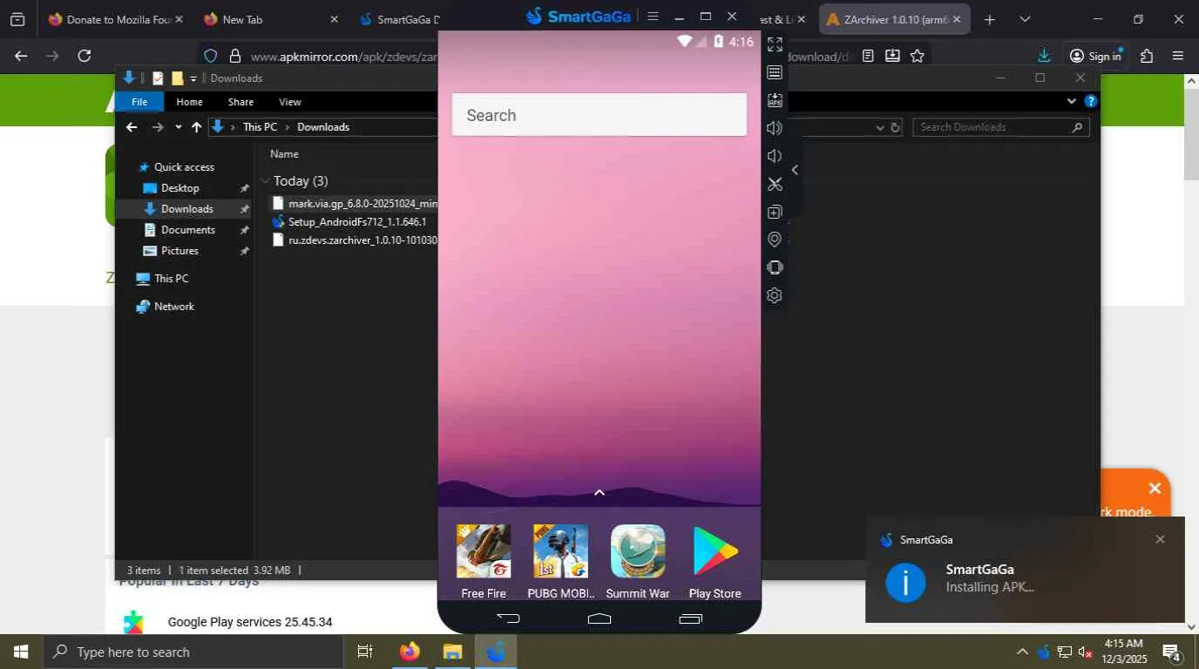Click the shake device icon in SmartGaGa
Screen dimensions: 1199x669
tap(775, 267)
